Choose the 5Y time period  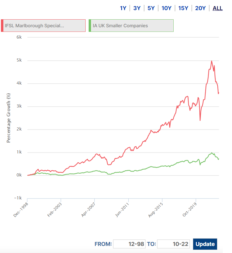[x=151, y=8]
